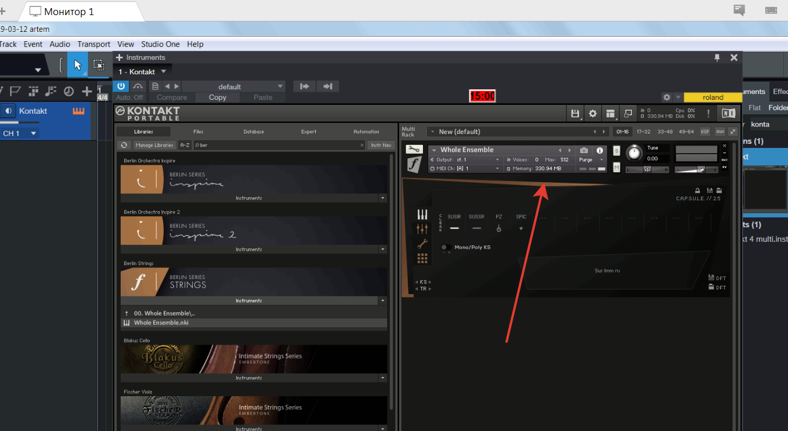Click the plugin settings gear near roland
The width and height of the screenshot is (788, 431).
(x=667, y=97)
